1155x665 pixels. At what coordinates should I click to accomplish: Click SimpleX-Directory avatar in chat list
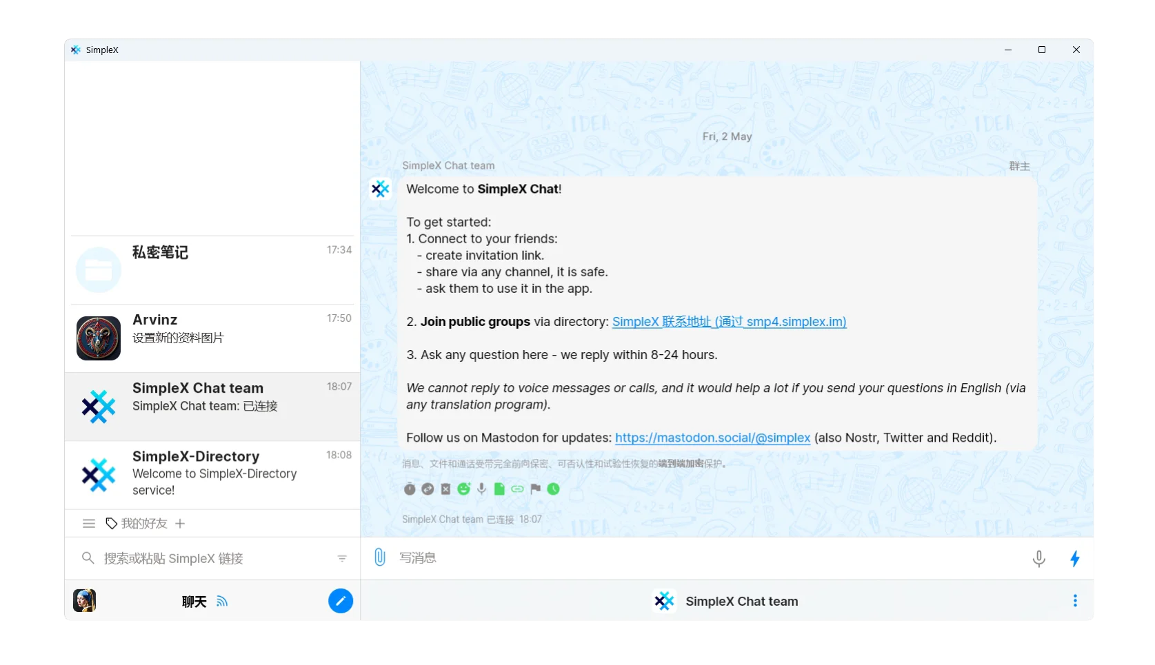click(99, 475)
